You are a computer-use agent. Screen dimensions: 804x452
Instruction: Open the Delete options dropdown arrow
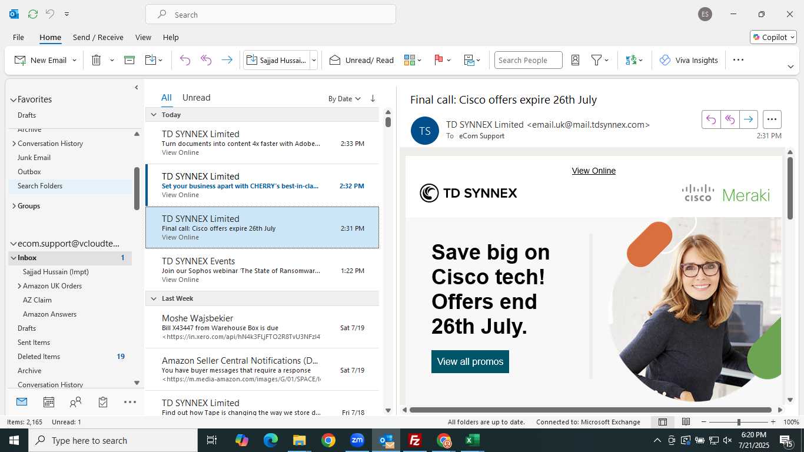point(112,60)
